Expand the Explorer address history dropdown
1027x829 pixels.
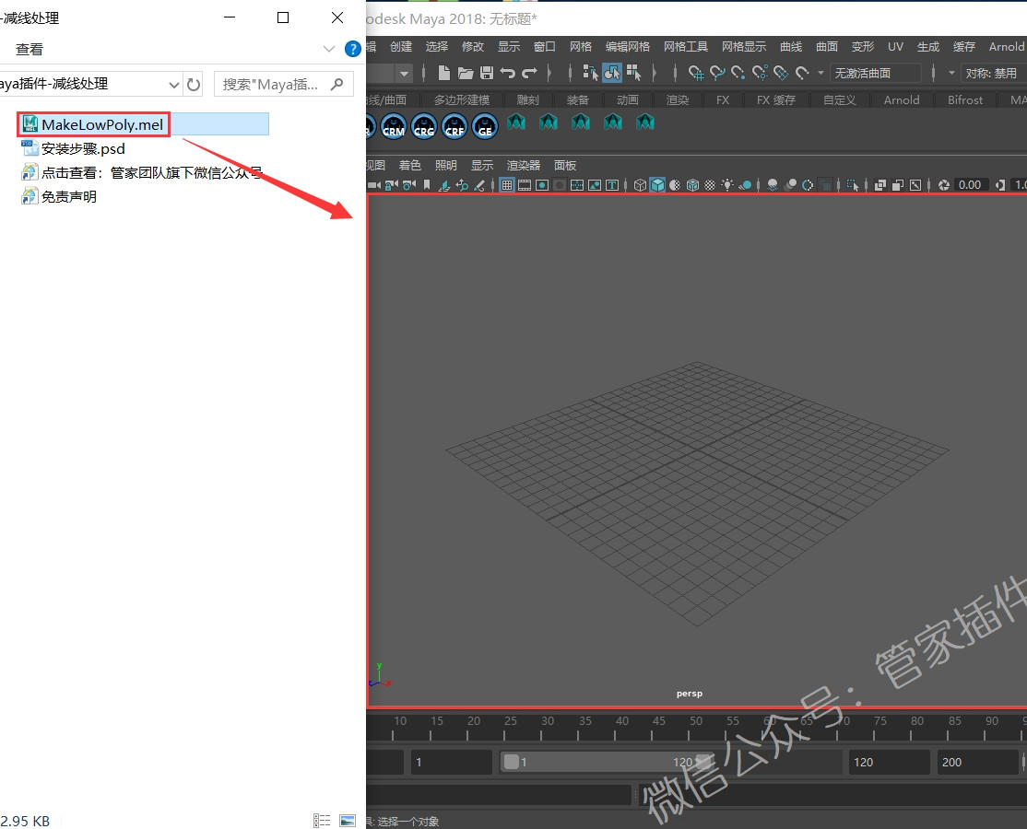tap(173, 85)
